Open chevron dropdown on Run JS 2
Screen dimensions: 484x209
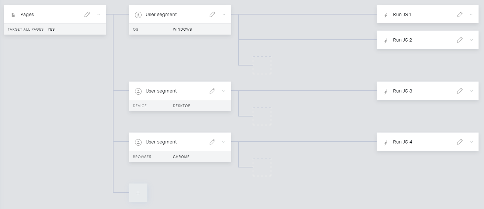pos(471,40)
